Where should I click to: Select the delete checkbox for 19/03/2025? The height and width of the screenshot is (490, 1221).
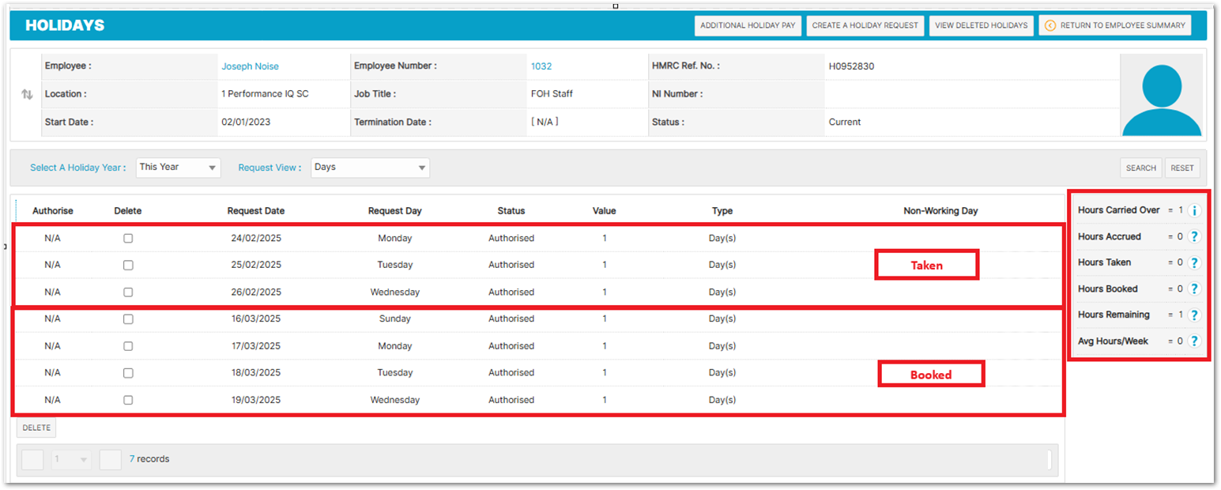tap(128, 401)
